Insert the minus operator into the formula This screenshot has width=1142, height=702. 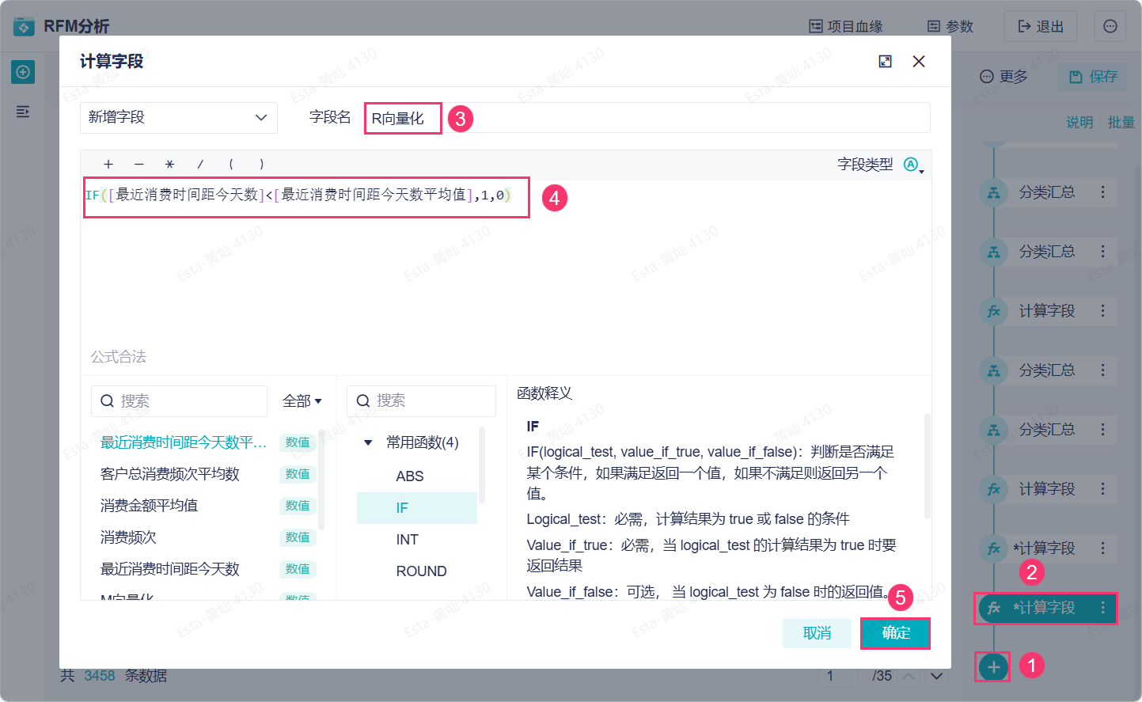[x=139, y=165]
